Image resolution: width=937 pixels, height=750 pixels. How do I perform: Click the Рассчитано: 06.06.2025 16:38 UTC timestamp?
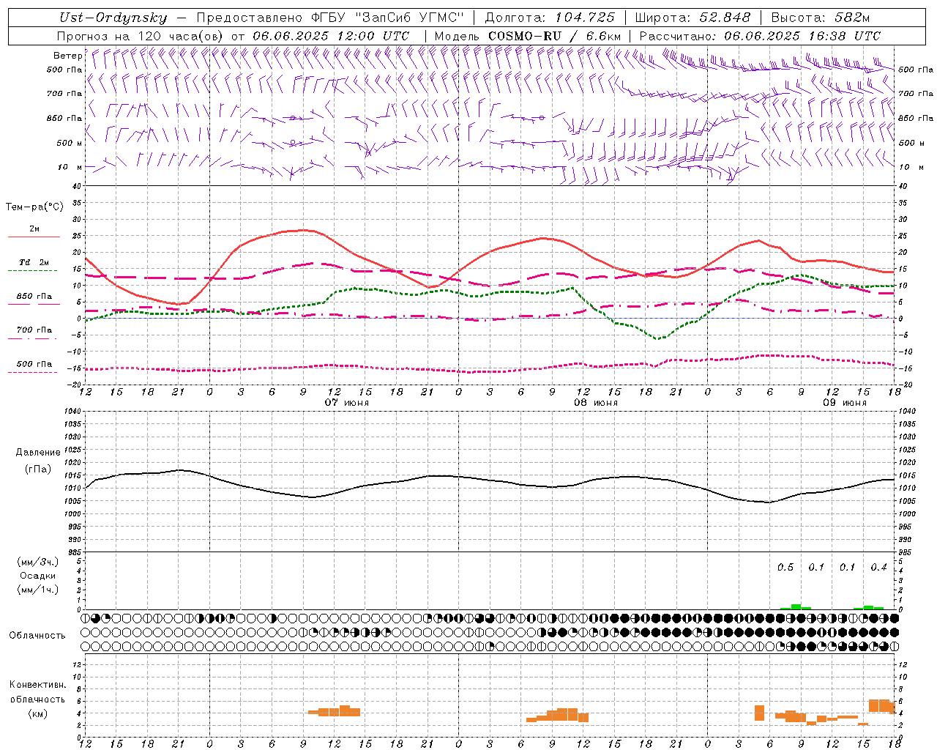click(x=760, y=36)
